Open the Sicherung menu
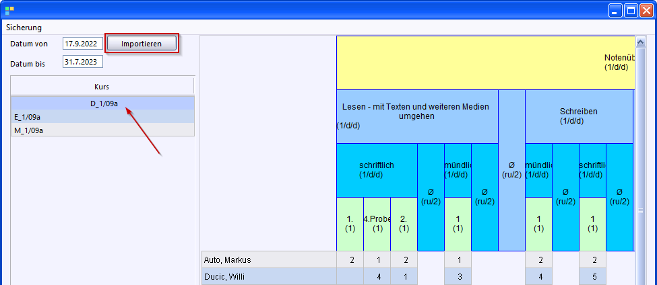The height and width of the screenshot is (285, 657). 24,28
